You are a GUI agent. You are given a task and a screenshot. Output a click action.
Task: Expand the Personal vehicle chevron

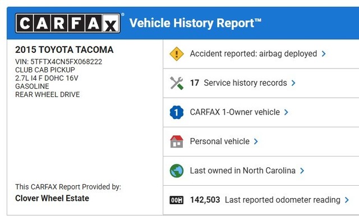(256, 141)
